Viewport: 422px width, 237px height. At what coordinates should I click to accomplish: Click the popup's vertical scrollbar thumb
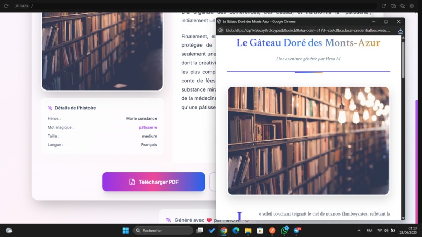[403, 60]
